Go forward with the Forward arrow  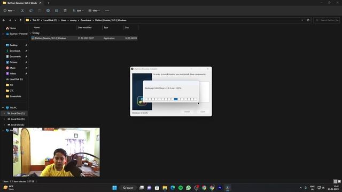(10, 20)
